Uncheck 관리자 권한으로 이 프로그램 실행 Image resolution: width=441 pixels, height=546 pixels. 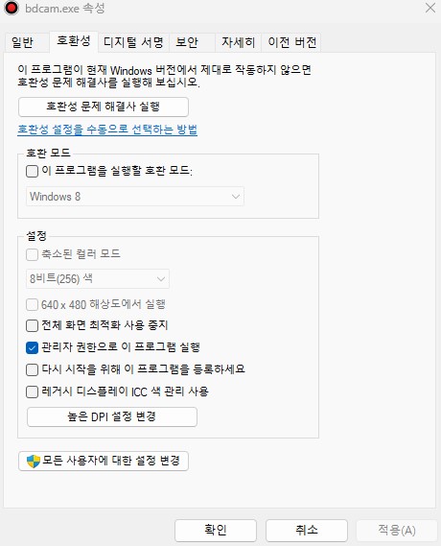(32, 347)
